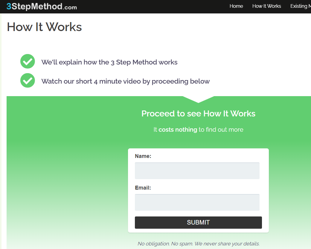Screen dimensions: 311x249
Task: Click the 'No obligation. No spam.' disclaimer text
Action: (198, 244)
